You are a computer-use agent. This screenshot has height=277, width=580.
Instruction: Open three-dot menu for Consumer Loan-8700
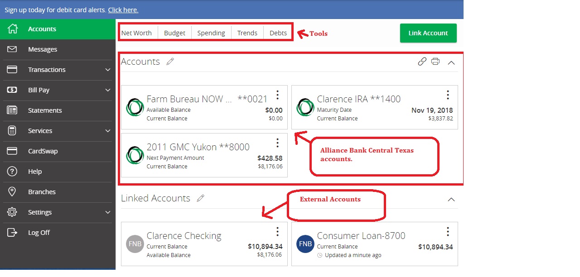tap(448, 232)
